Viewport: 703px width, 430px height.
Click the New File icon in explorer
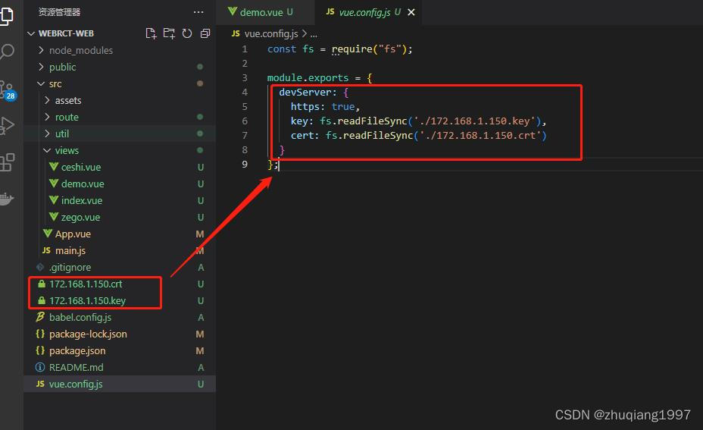[x=151, y=33]
